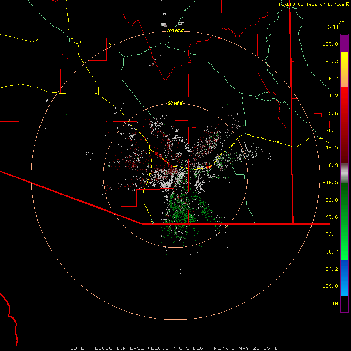Click the 50 NMI range ring label
This screenshot has width=351, height=351.
point(175,103)
